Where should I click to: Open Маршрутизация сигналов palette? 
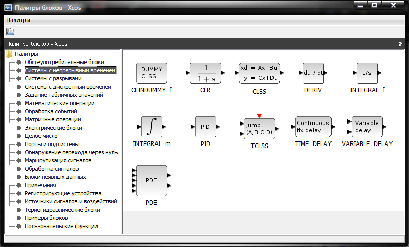click(x=58, y=160)
